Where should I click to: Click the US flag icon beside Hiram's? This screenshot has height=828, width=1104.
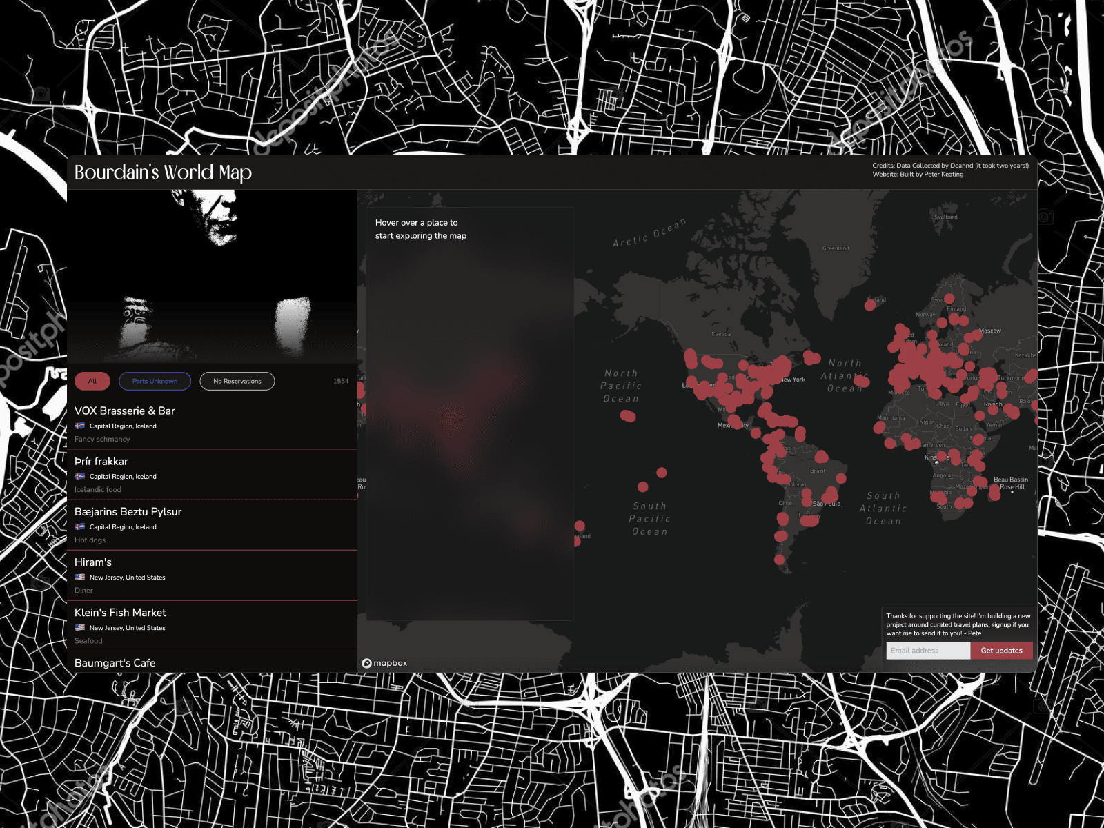click(79, 577)
